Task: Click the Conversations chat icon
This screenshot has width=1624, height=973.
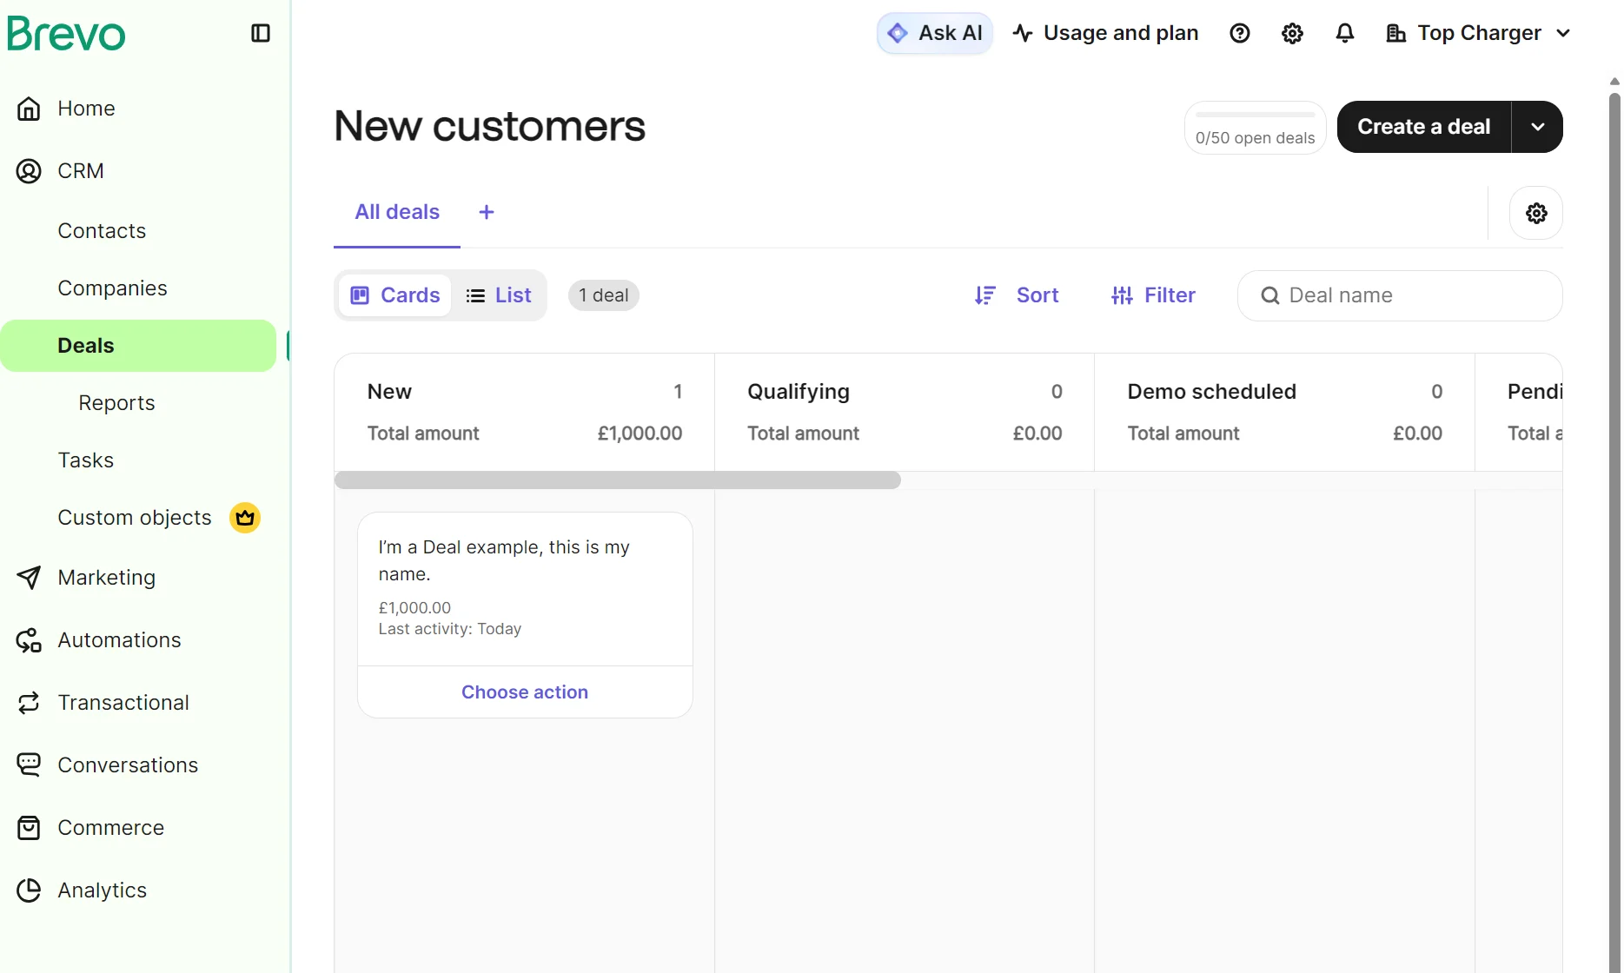Action: (x=29, y=765)
